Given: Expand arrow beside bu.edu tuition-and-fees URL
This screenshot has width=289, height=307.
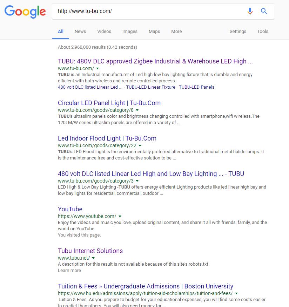Looking at the screenshot, I should pyautogui.click(x=236, y=293).
